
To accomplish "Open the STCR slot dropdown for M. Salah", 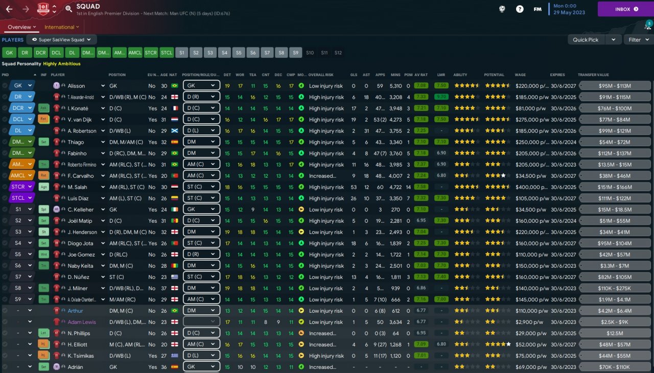I will pos(21,187).
